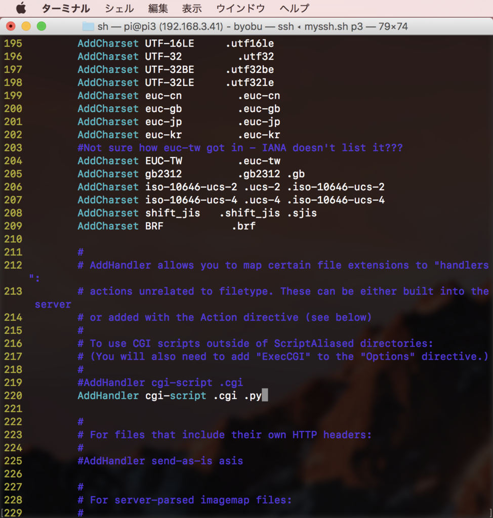
Task: Place cursor after .py on line 220
Action: pyautogui.click(x=265, y=396)
